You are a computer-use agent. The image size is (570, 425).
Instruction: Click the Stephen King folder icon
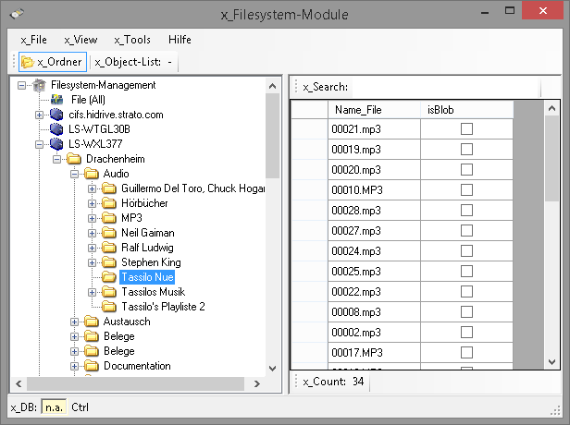[x=109, y=262]
